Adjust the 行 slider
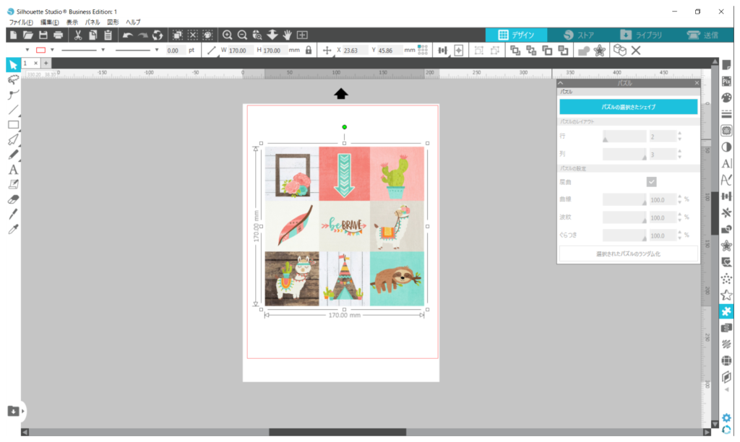740x442 pixels. (x=624, y=136)
